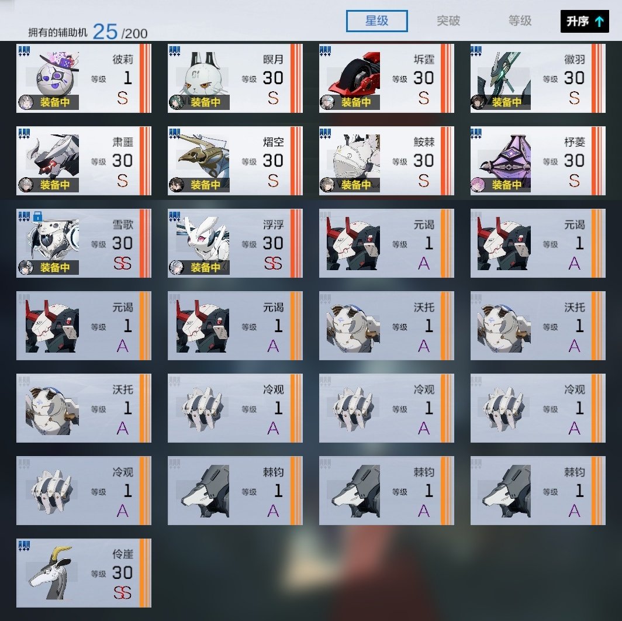
Task: Open the 暝月 white rabbit assistant card
Action: click(x=235, y=78)
